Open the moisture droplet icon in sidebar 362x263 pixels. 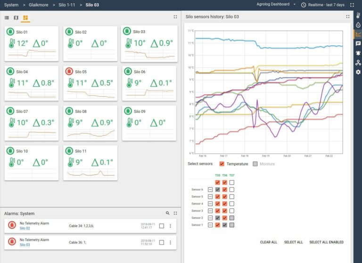(x=358, y=25)
